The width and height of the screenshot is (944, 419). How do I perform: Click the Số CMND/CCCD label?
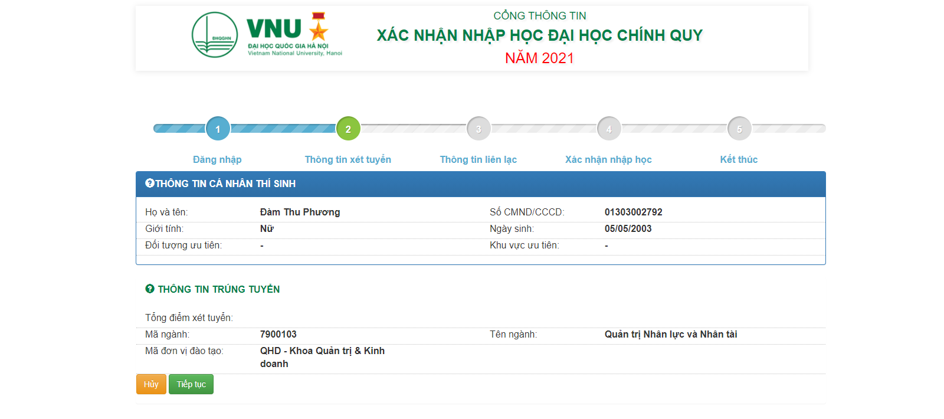(x=527, y=212)
